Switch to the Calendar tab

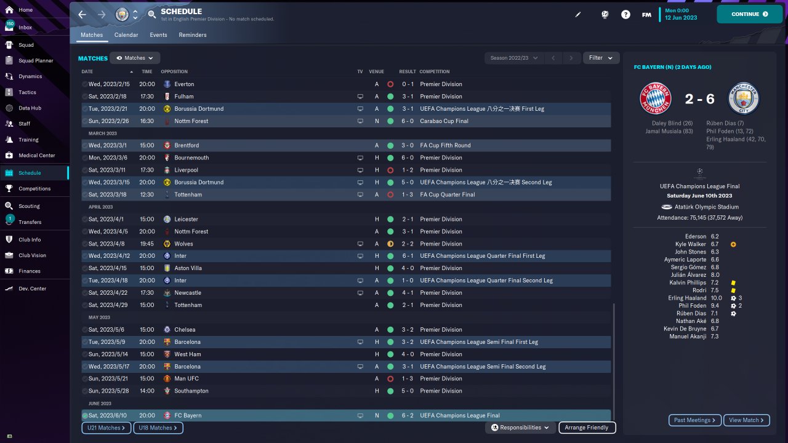pyautogui.click(x=126, y=35)
